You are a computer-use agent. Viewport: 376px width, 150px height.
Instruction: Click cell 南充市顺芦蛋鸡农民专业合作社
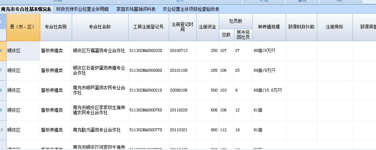point(100,90)
